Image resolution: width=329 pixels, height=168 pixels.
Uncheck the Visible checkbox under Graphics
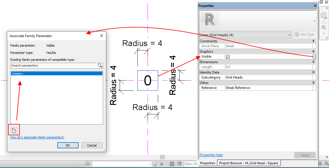tap(227, 56)
